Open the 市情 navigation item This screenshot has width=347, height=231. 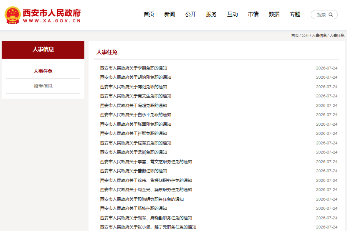(x=253, y=14)
